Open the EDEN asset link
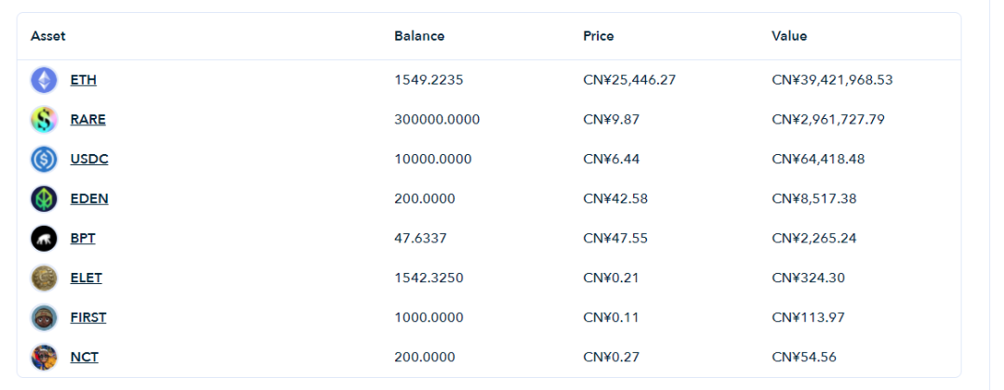Image resolution: width=1004 pixels, height=390 pixels. pyautogui.click(x=89, y=199)
